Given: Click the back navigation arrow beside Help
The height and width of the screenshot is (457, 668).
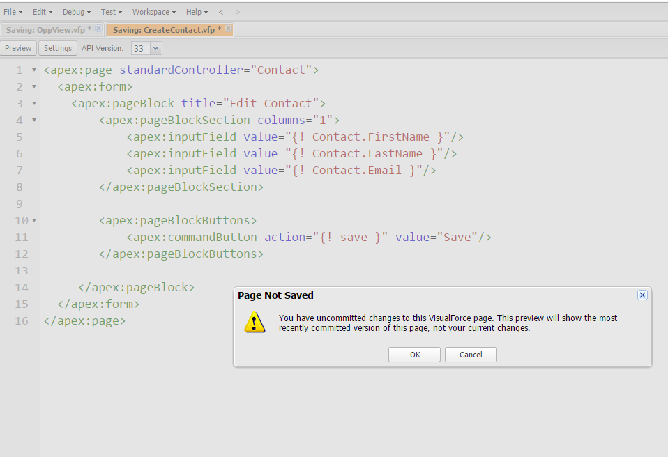Looking at the screenshot, I should pos(221,12).
